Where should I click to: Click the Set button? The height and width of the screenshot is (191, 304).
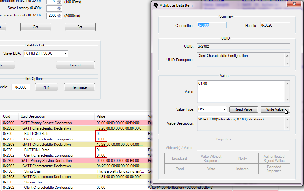click(80, 27)
